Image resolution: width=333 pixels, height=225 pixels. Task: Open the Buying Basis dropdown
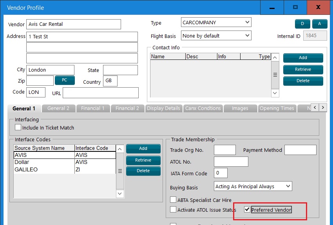tap(253, 186)
